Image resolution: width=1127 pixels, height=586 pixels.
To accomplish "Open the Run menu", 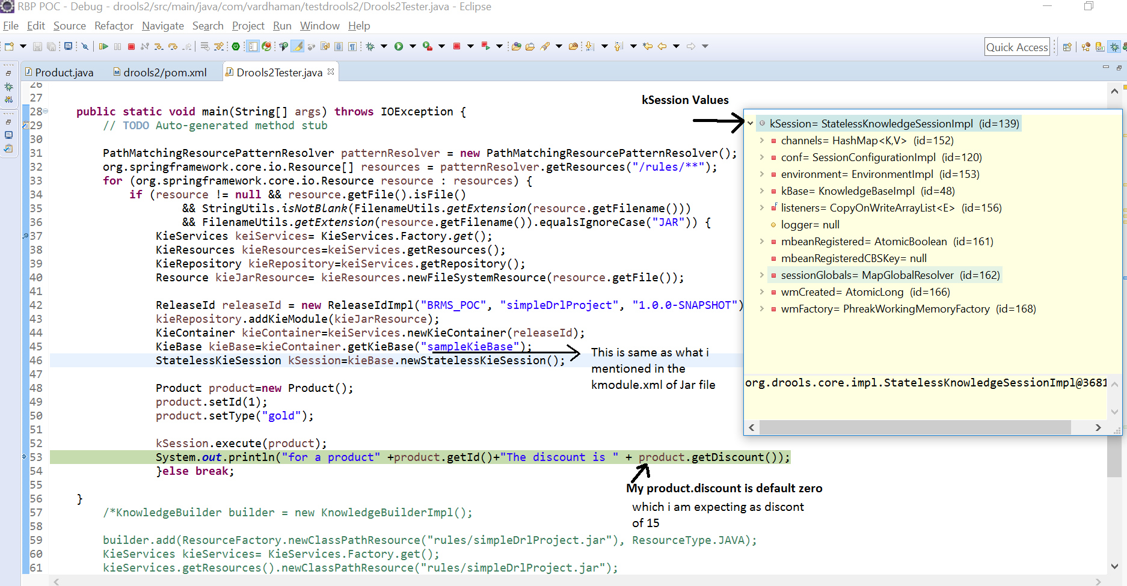I will pos(281,26).
